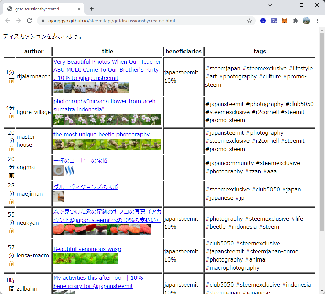Viewport: 325px width, 294px height.
Task: Maximize the browser window
Action: [x=301, y=5]
